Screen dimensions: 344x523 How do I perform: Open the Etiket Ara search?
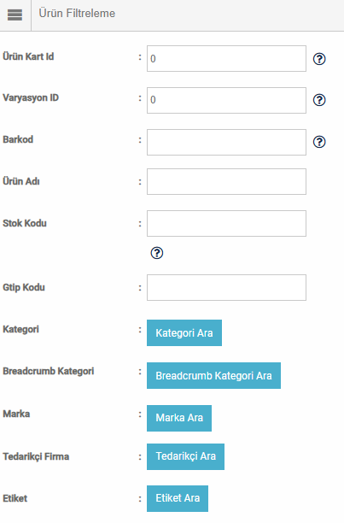click(x=178, y=499)
